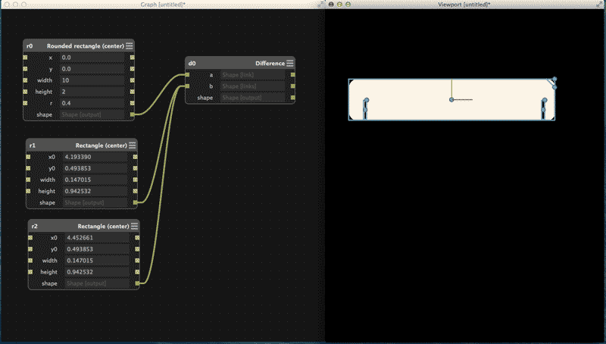Open the d0 Difference node menu icon
Screen dimensions: 606x344
[x=290, y=64]
